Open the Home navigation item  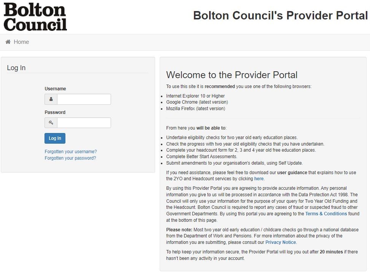coord(21,42)
